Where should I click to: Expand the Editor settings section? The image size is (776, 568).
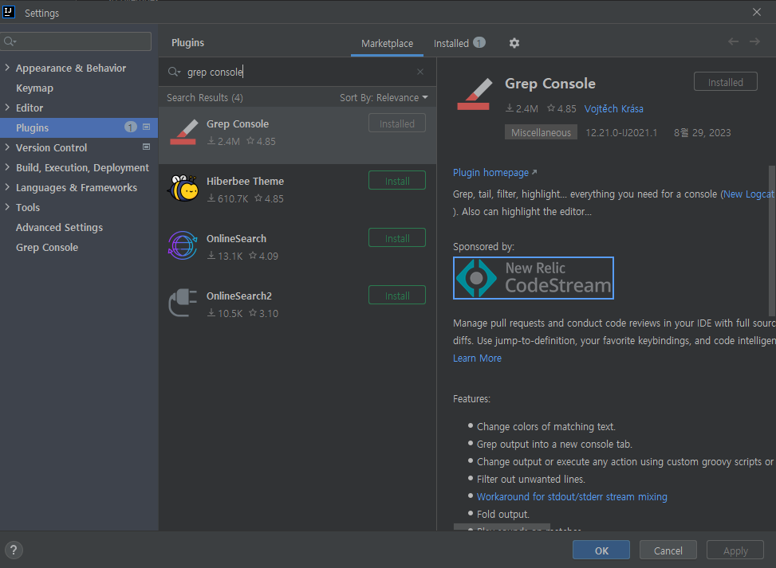click(7, 108)
